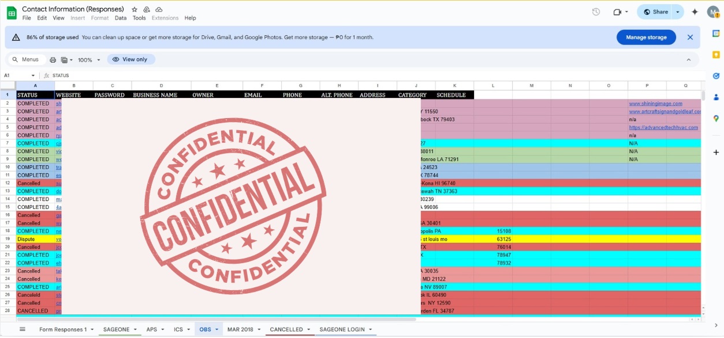Open the Keep notes side panel icon
Viewport: 724px width, 338px height.
pos(716,55)
